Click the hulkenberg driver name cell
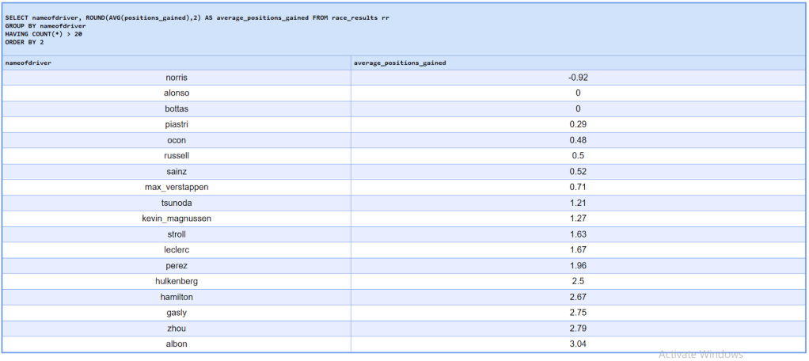This screenshot has width=809, height=361. 176,281
